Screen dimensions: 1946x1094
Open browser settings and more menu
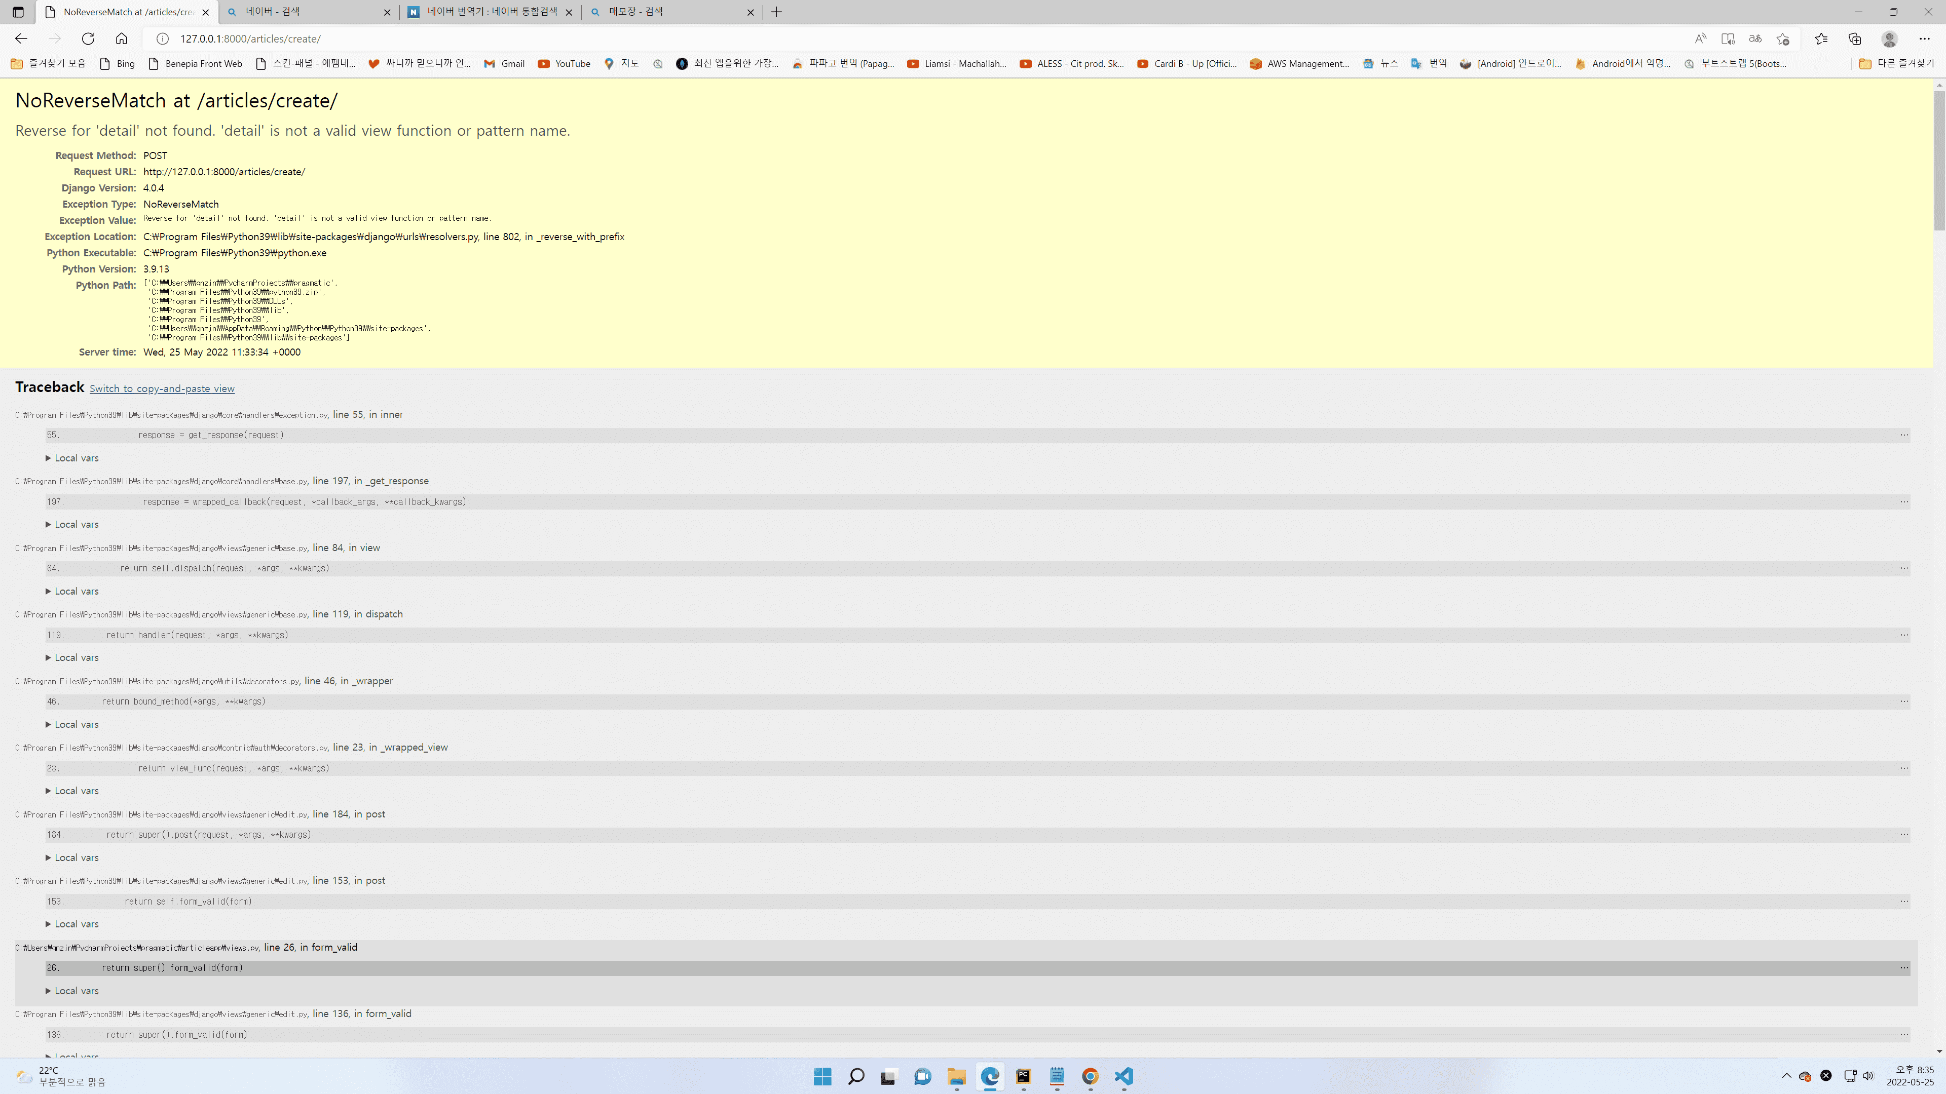pyautogui.click(x=1924, y=38)
